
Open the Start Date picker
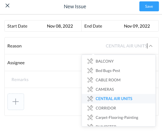point(43,26)
